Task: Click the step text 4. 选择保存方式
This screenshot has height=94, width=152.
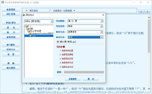Action: point(66,63)
